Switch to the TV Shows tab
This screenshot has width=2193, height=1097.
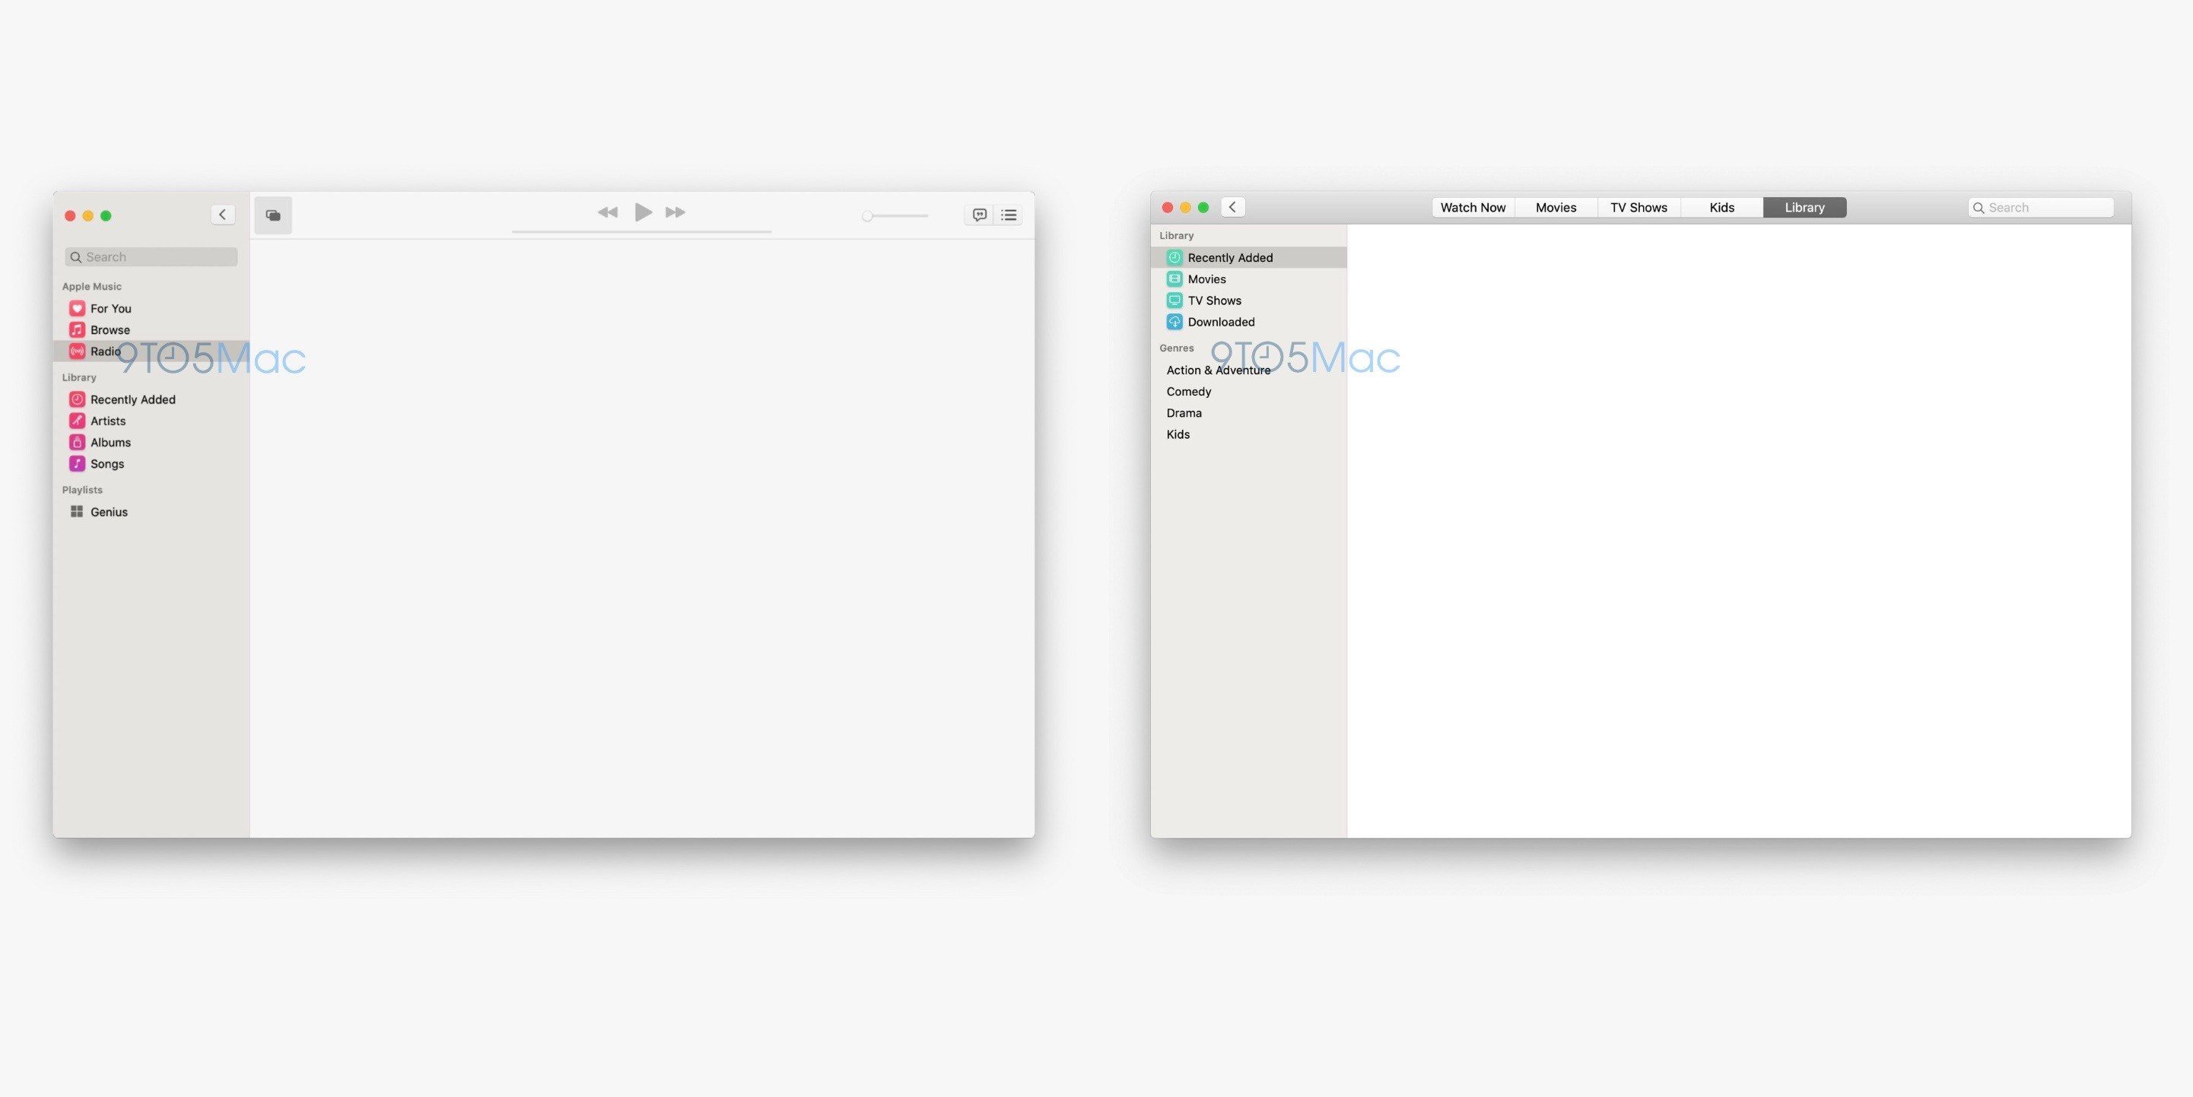(1638, 208)
